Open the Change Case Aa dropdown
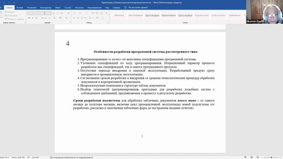This screenshot has width=283, height=159. click(62, 13)
